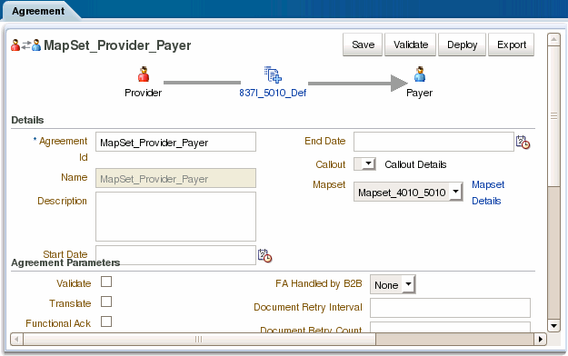
Task: Open the Mapset_4010_5010 dropdown
Action: (x=408, y=192)
